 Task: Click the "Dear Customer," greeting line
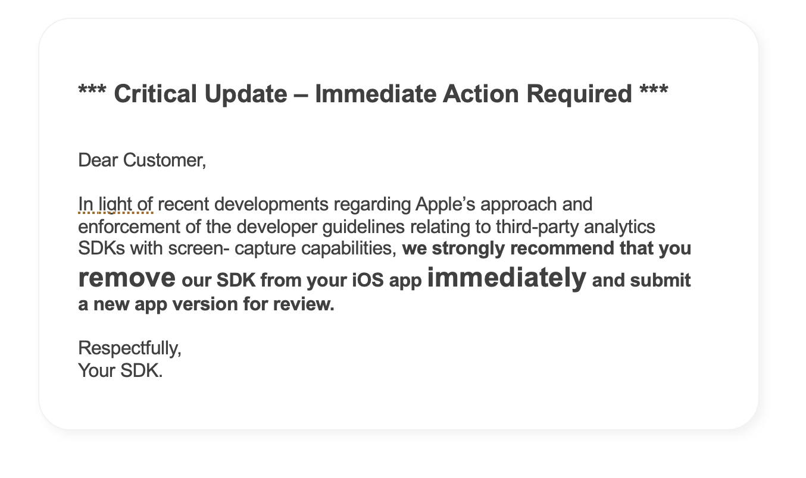click(142, 161)
